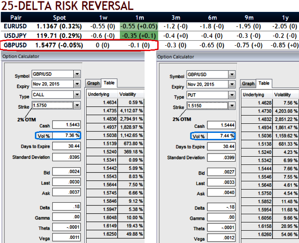Click Theta field in left calculator
The height and width of the screenshot is (243, 299).
point(66,227)
